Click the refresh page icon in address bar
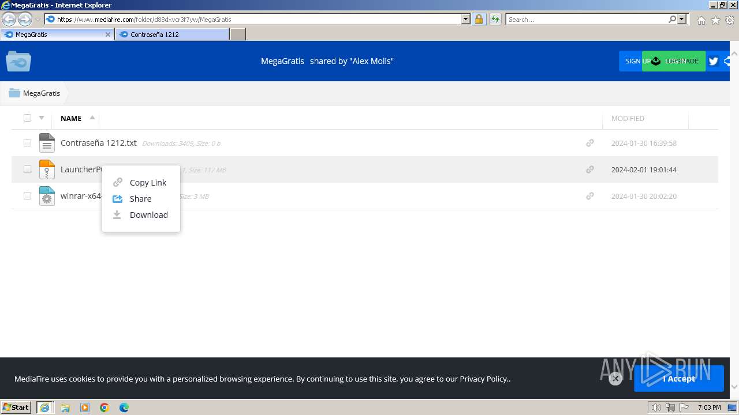Image resolution: width=739 pixels, height=415 pixels. click(495, 19)
